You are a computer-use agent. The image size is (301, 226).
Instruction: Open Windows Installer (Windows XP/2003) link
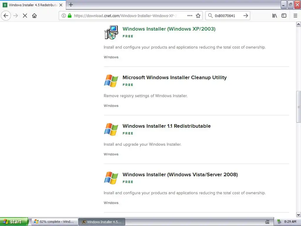coord(169,29)
